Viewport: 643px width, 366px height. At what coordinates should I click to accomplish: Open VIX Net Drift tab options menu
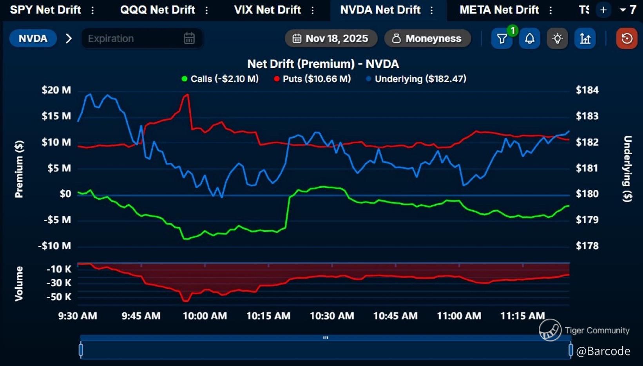click(x=313, y=10)
